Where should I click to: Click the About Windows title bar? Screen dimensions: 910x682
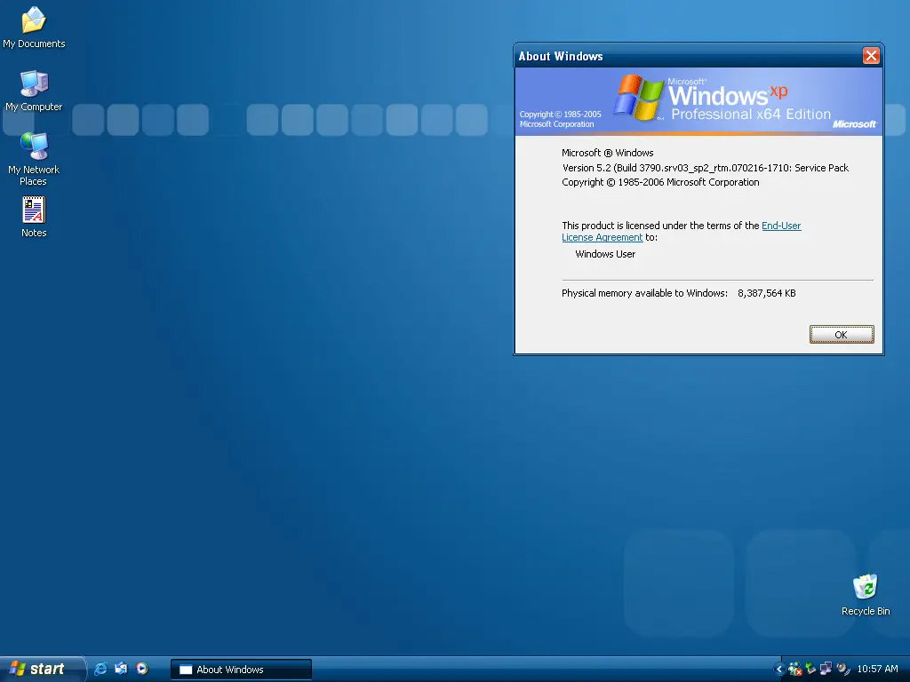pyautogui.click(x=688, y=56)
